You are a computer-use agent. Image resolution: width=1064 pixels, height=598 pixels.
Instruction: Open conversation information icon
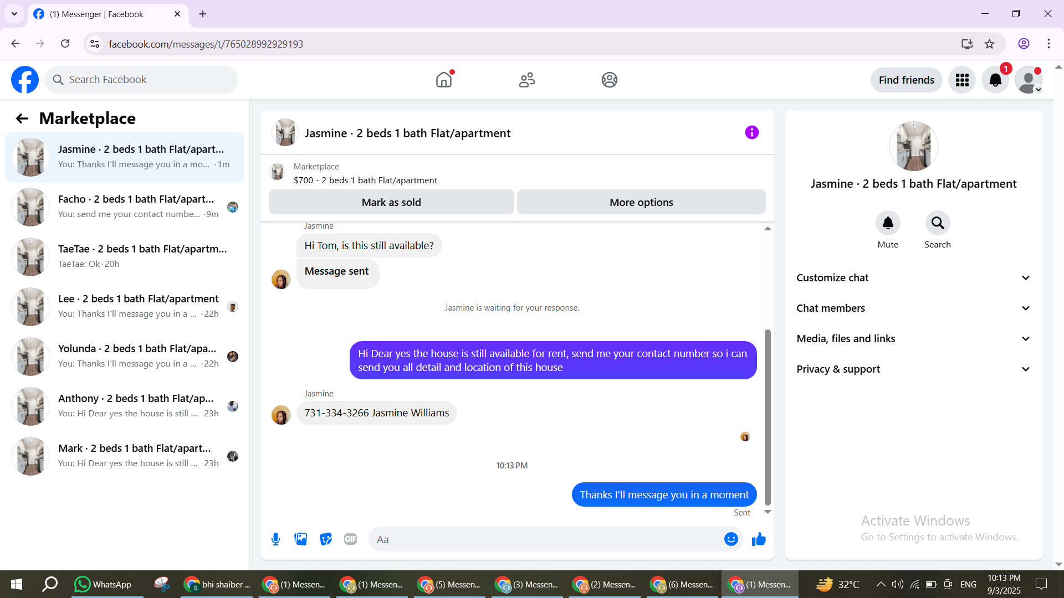click(x=751, y=132)
